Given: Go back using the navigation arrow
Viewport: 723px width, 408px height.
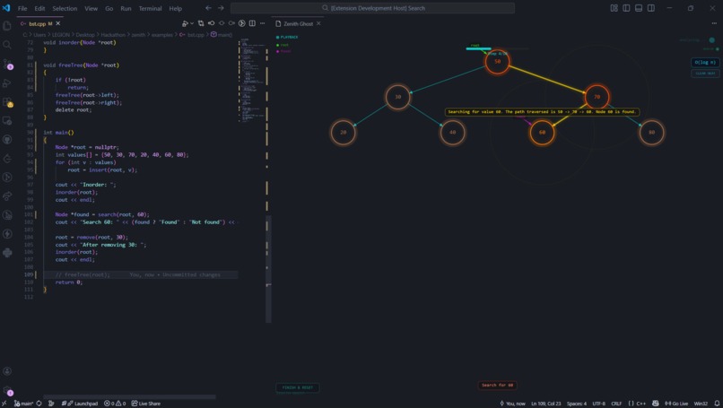Looking at the screenshot, I should click(x=208, y=8).
